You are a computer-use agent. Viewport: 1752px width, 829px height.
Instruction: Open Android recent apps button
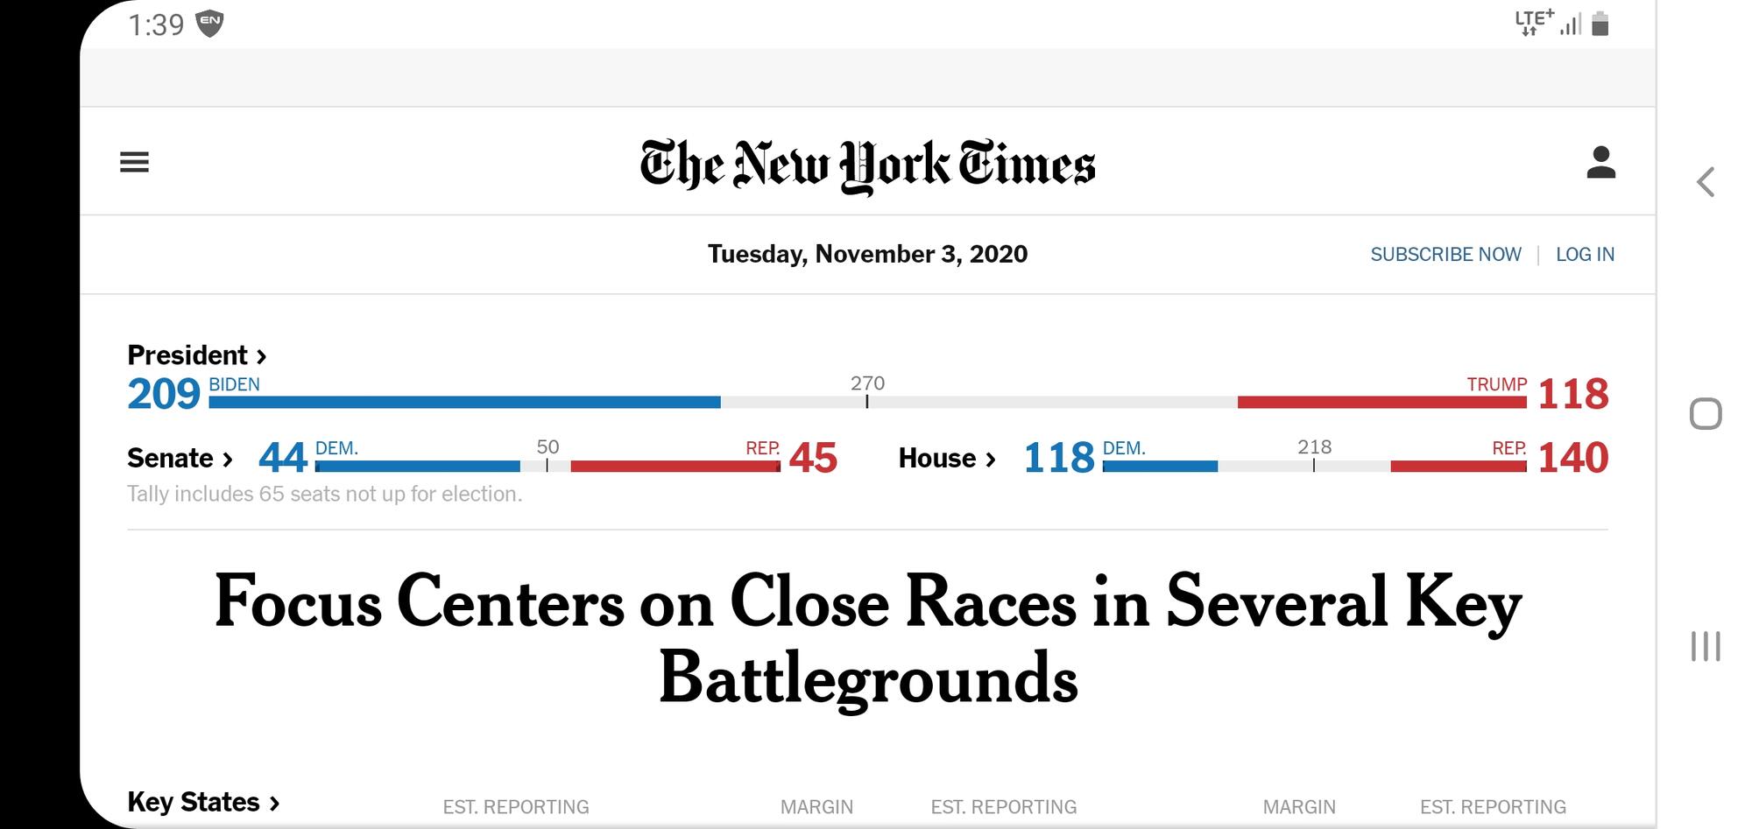1705,646
